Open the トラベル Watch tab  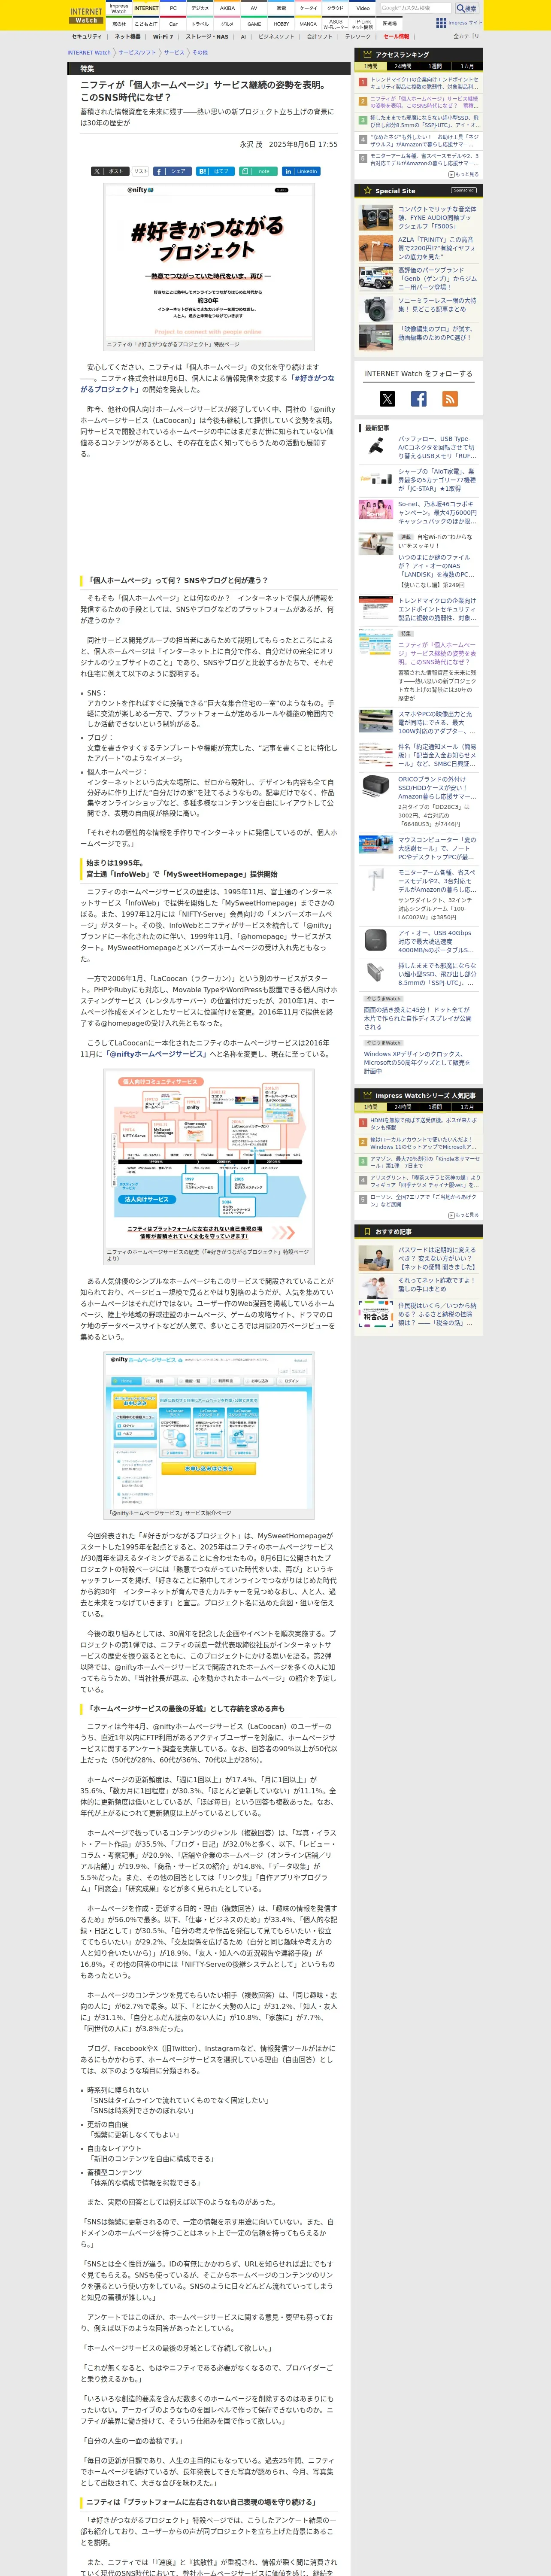point(200,23)
